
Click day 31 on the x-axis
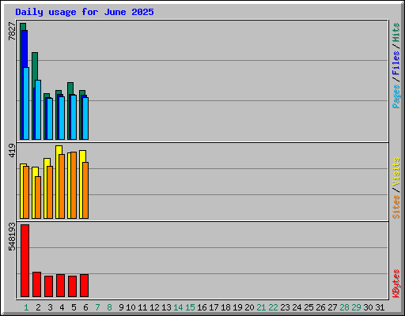click(x=380, y=307)
